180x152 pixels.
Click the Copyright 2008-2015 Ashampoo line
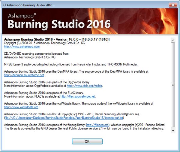[x=44, y=43]
